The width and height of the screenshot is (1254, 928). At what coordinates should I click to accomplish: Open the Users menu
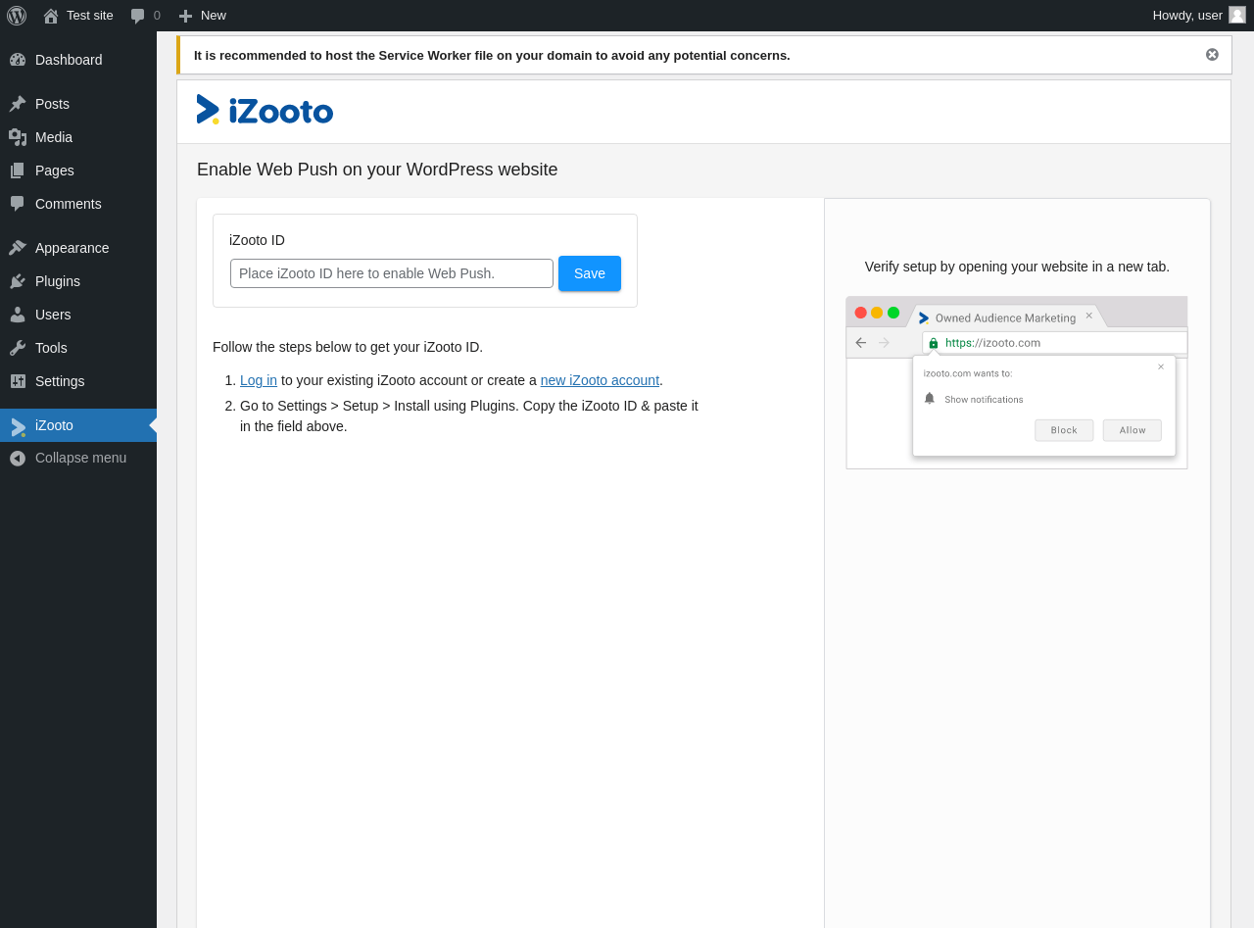pyautogui.click(x=53, y=315)
